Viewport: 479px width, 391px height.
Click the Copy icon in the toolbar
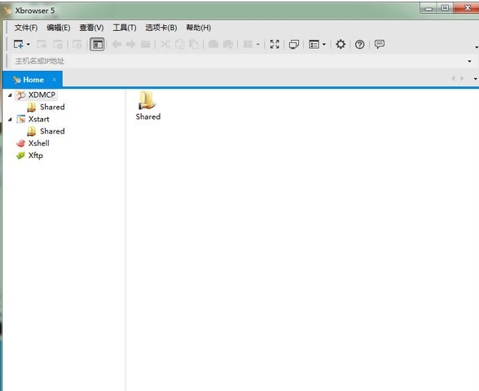179,45
